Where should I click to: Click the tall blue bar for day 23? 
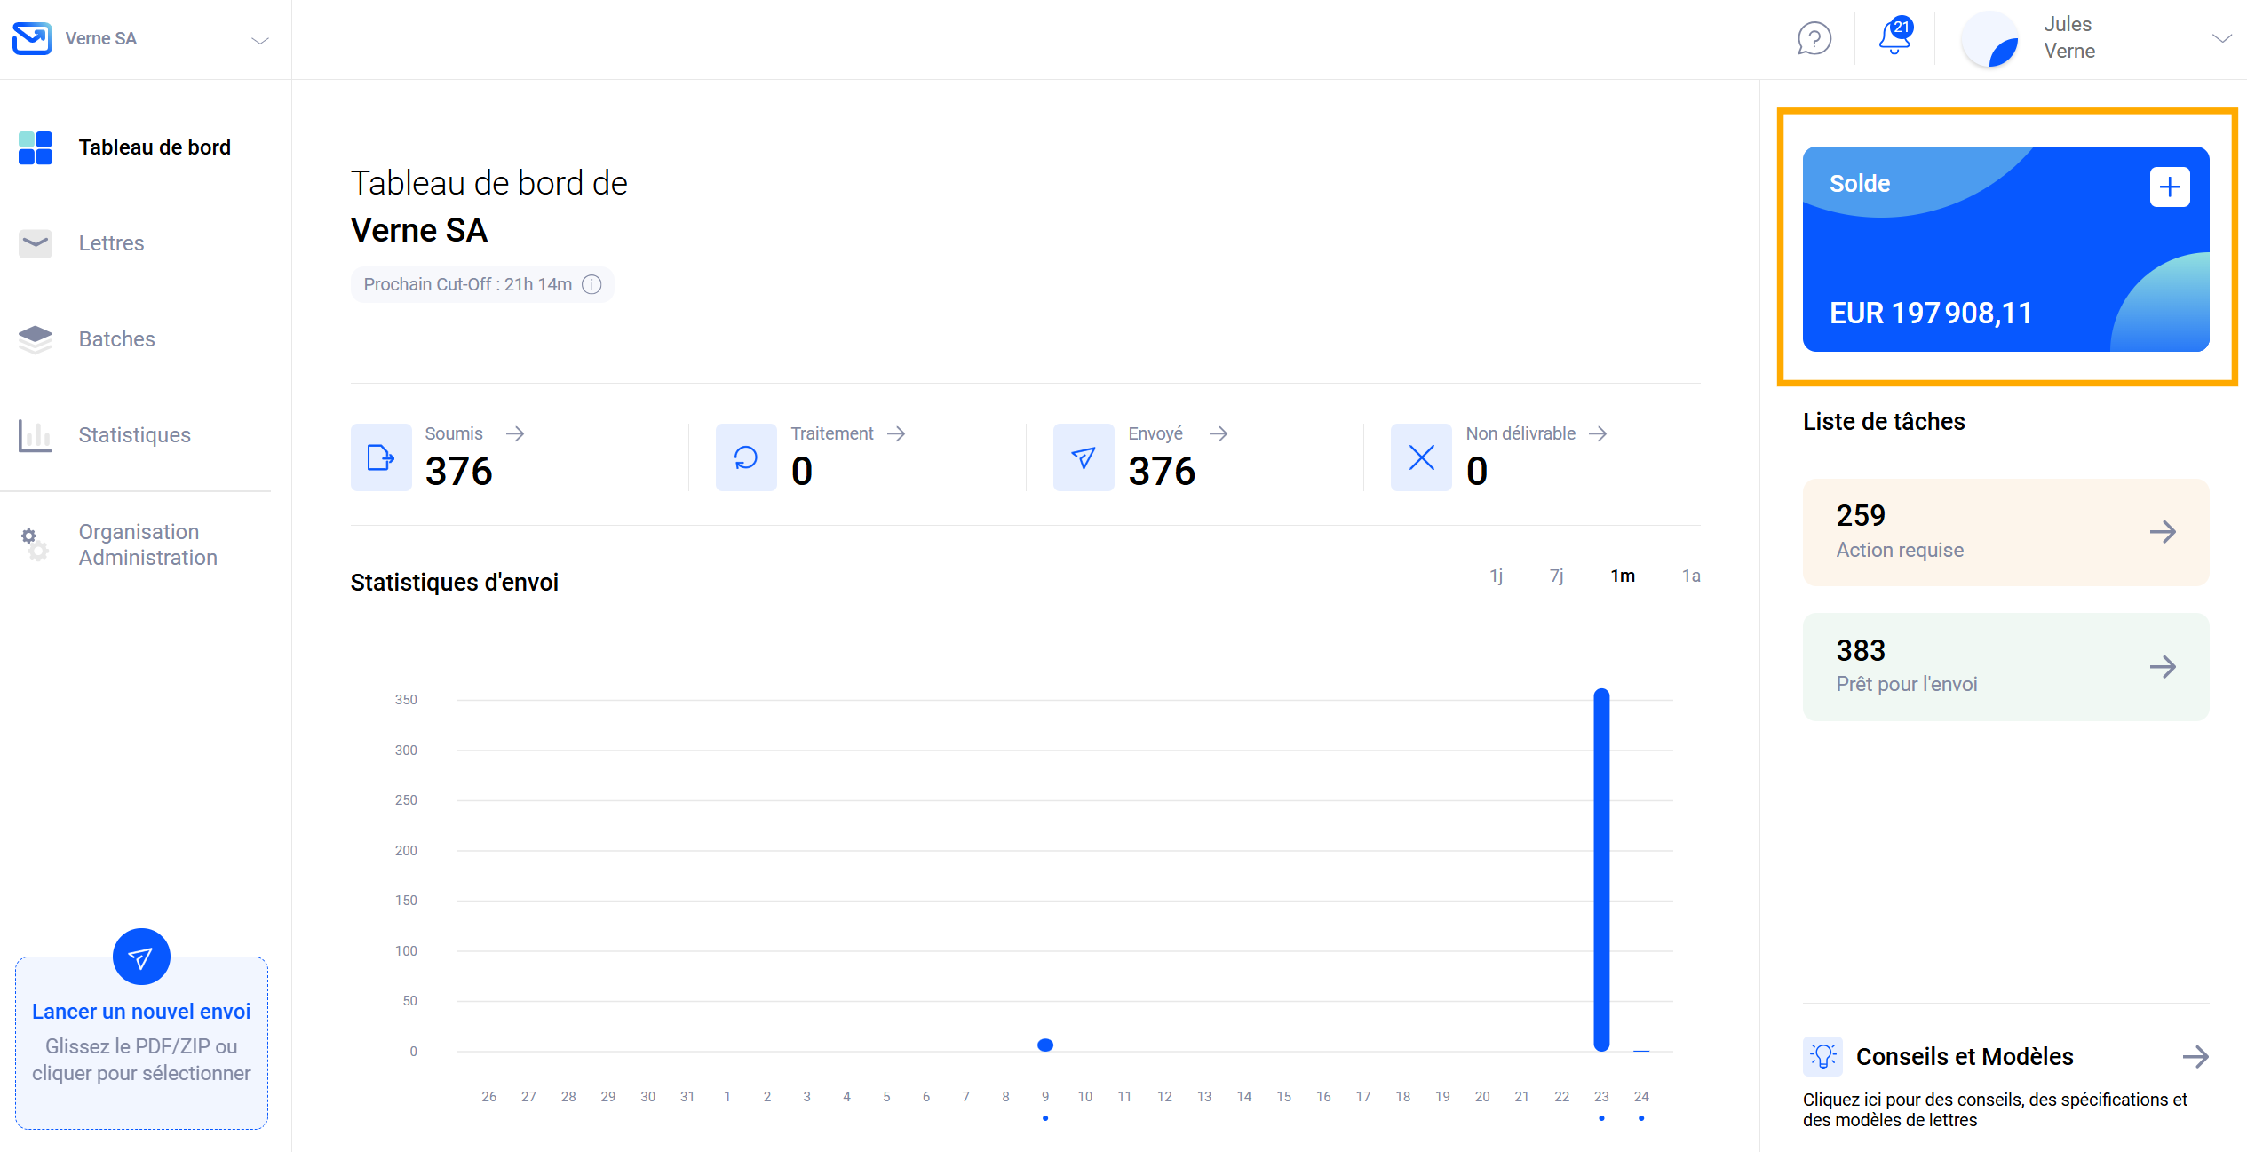click(1601, 870)
